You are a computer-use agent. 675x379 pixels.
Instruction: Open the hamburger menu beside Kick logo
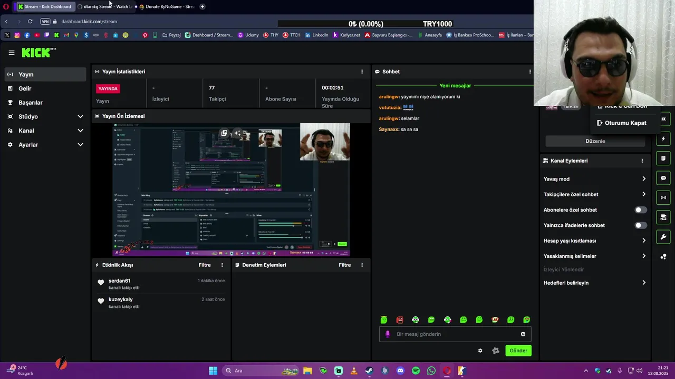12,53
